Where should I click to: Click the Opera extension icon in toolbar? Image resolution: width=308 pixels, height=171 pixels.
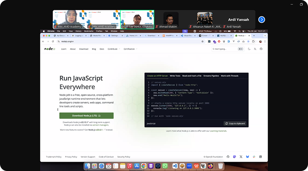[x=219, y=42]
